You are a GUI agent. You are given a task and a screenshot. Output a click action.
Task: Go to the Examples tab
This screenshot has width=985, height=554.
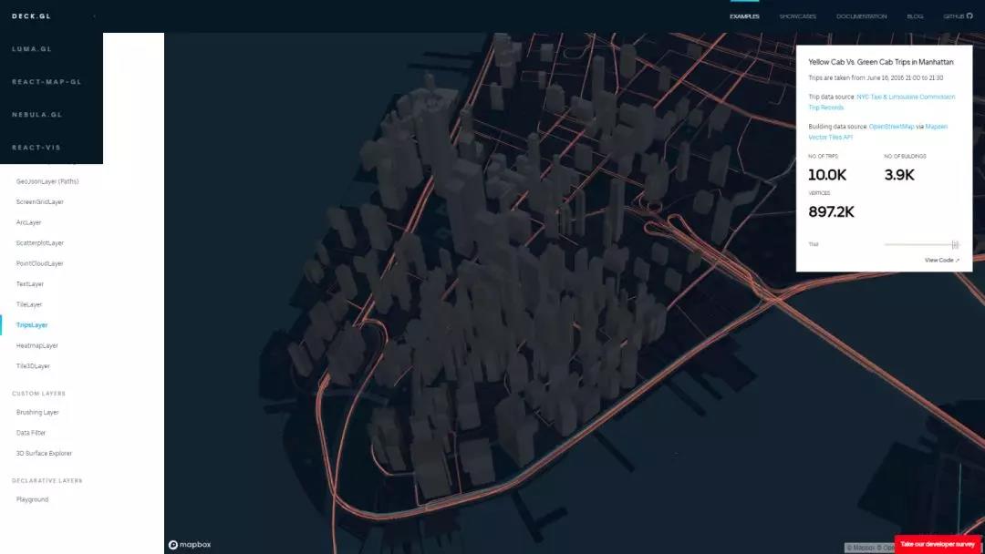(x=744, y=16)
